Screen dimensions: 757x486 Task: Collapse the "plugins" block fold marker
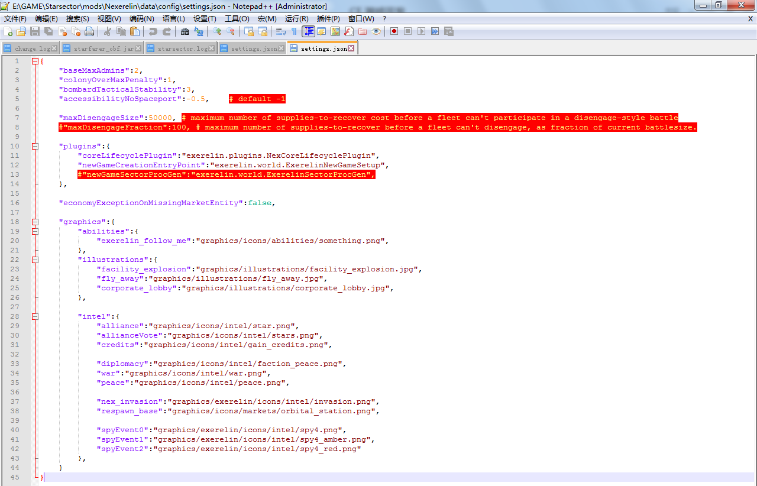[x=35, y=146]
